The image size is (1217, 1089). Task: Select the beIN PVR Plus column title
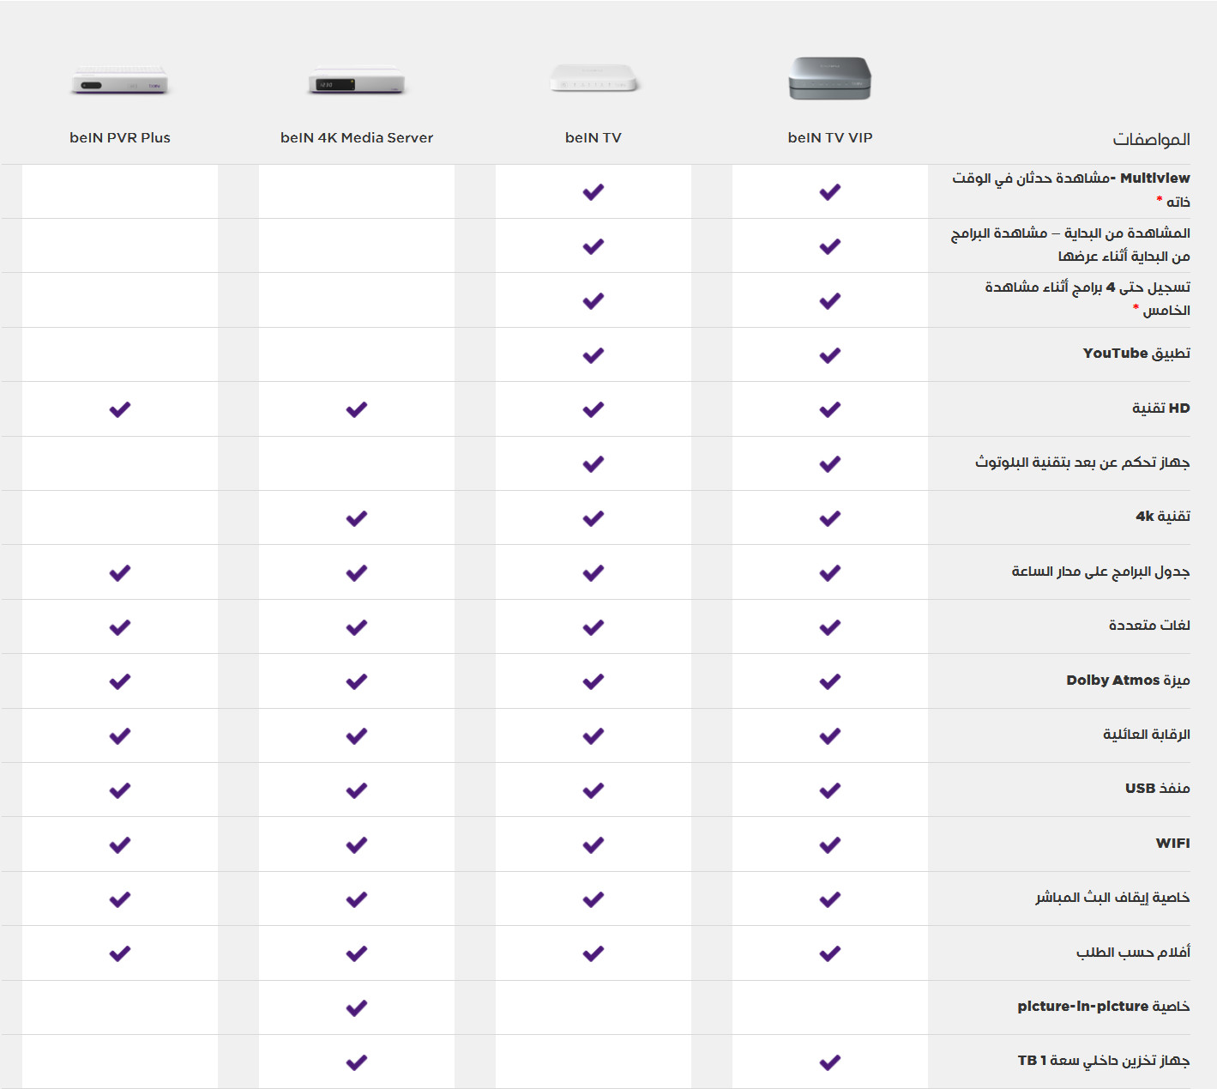120,137
